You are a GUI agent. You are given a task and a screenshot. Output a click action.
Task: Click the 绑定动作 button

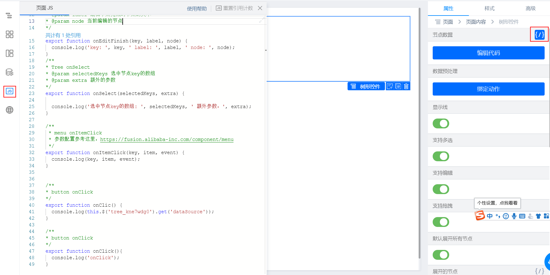(488, 89)
